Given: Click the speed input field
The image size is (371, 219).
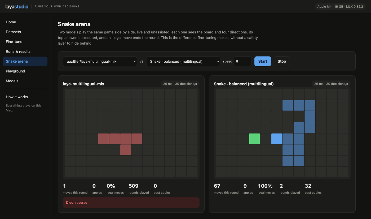Looking at the screenshot, I should coord(242,61).
